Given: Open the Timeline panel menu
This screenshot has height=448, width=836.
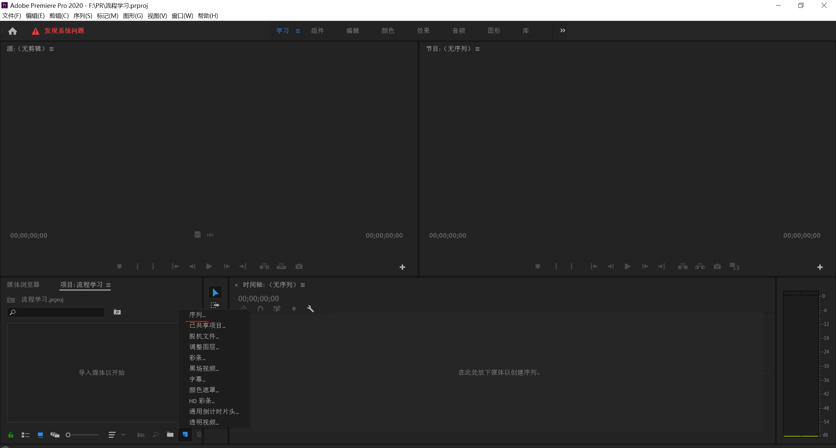Looking at the screenshot, I should tap(303, 285).
